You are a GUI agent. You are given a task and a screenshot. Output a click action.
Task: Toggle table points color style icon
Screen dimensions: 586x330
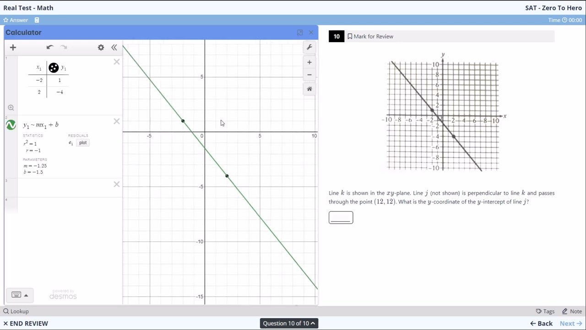[54, 68]
